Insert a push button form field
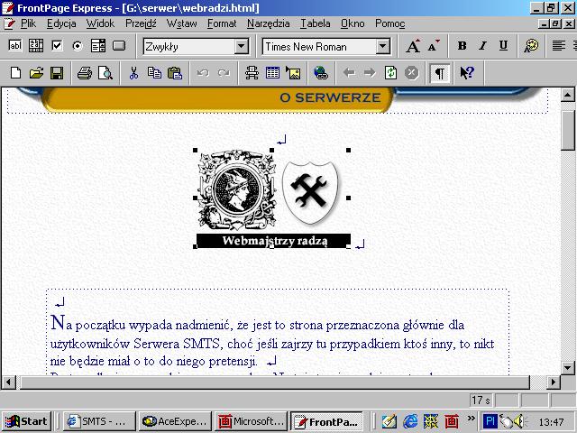The width and height of the screenshot is (577, 433). 119,46
